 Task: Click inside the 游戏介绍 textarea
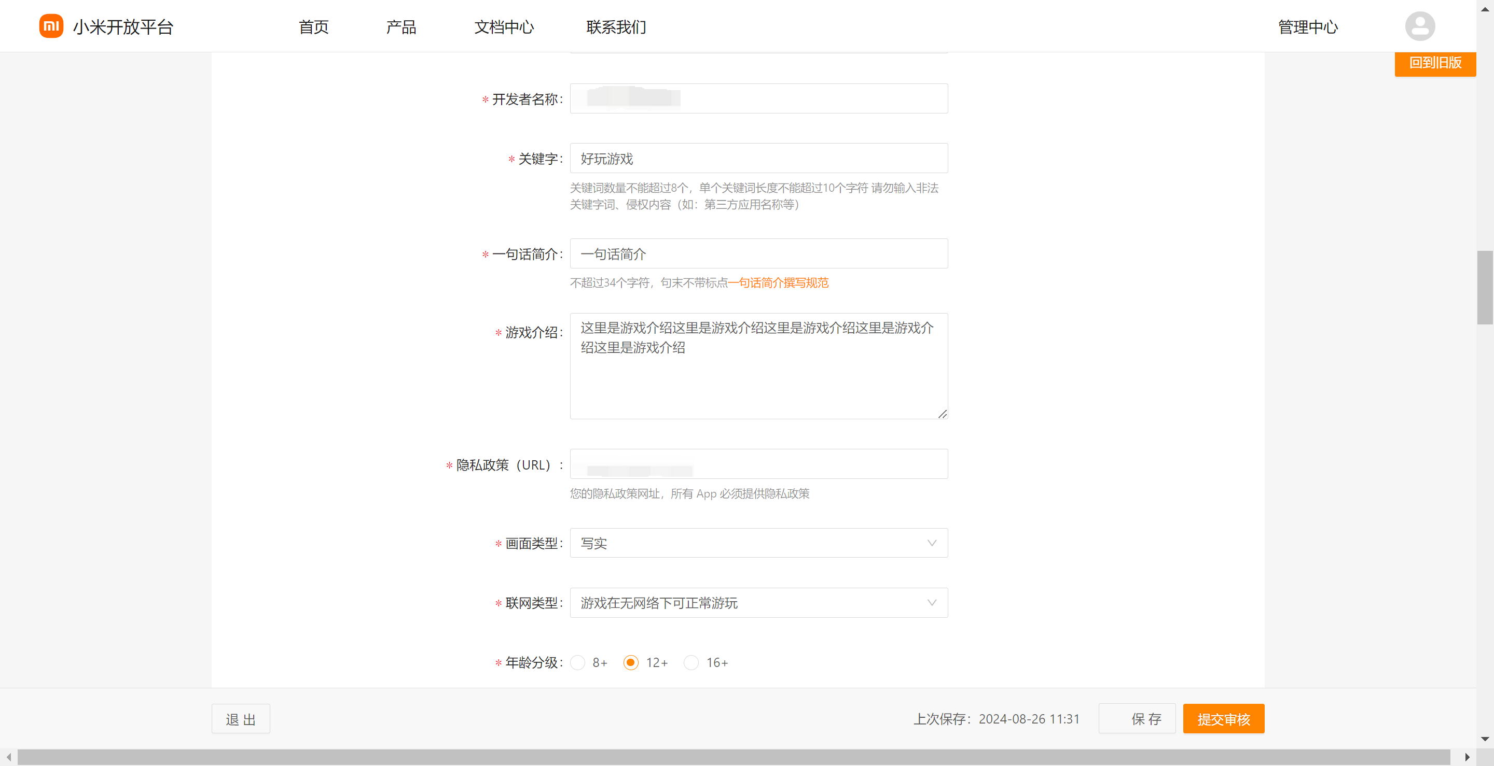758,366
